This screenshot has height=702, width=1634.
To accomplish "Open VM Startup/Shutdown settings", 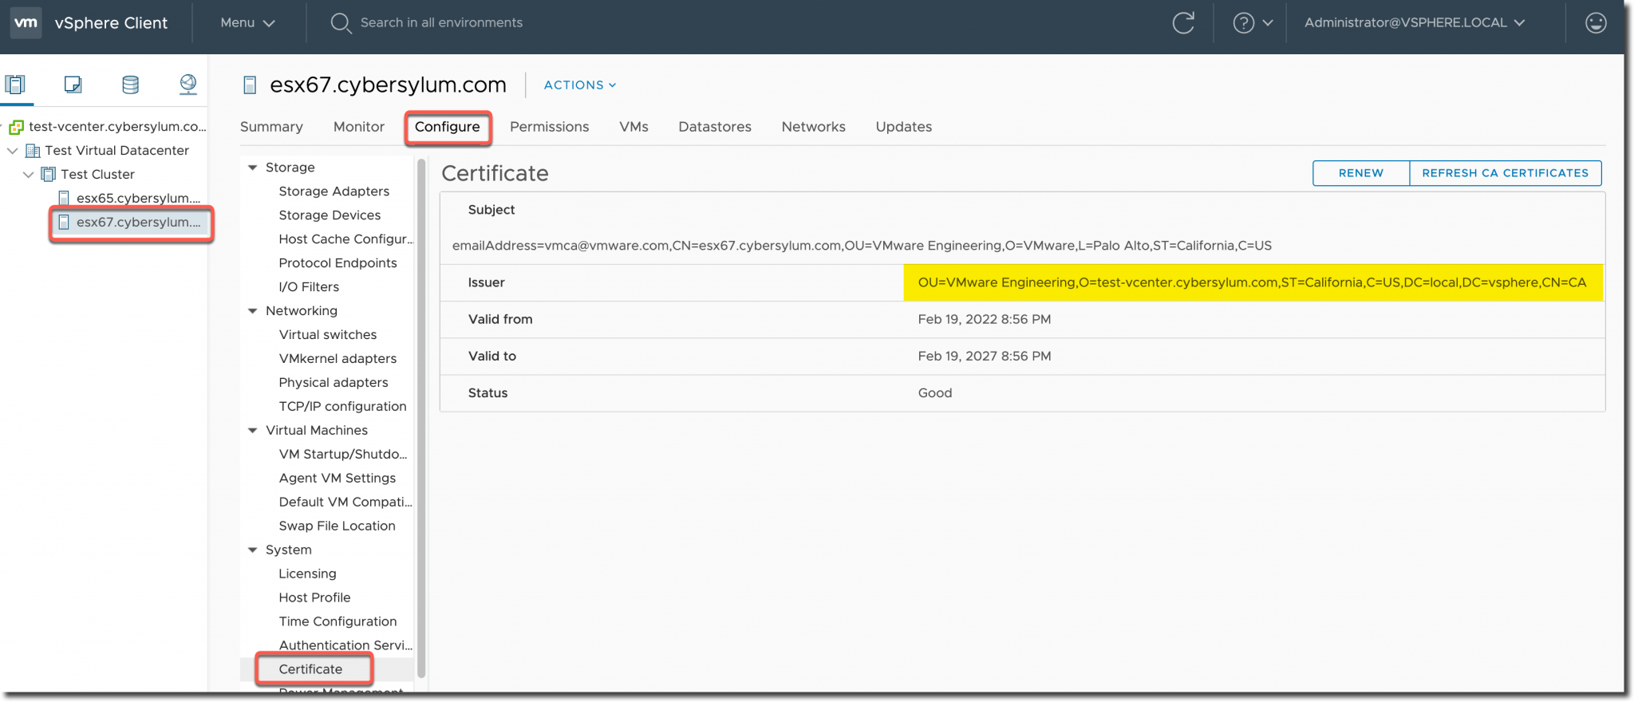I will (343, 455).
